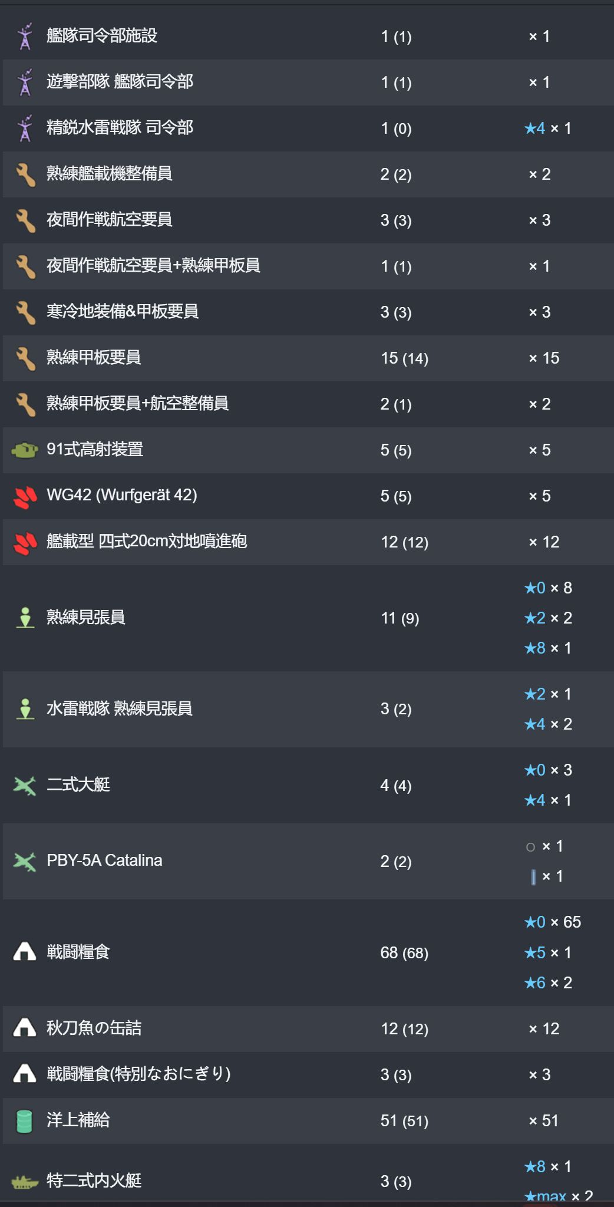Click the green drum icon for 洋上補給
The image size is (614, 1207).
click(x=25, y=1121)
